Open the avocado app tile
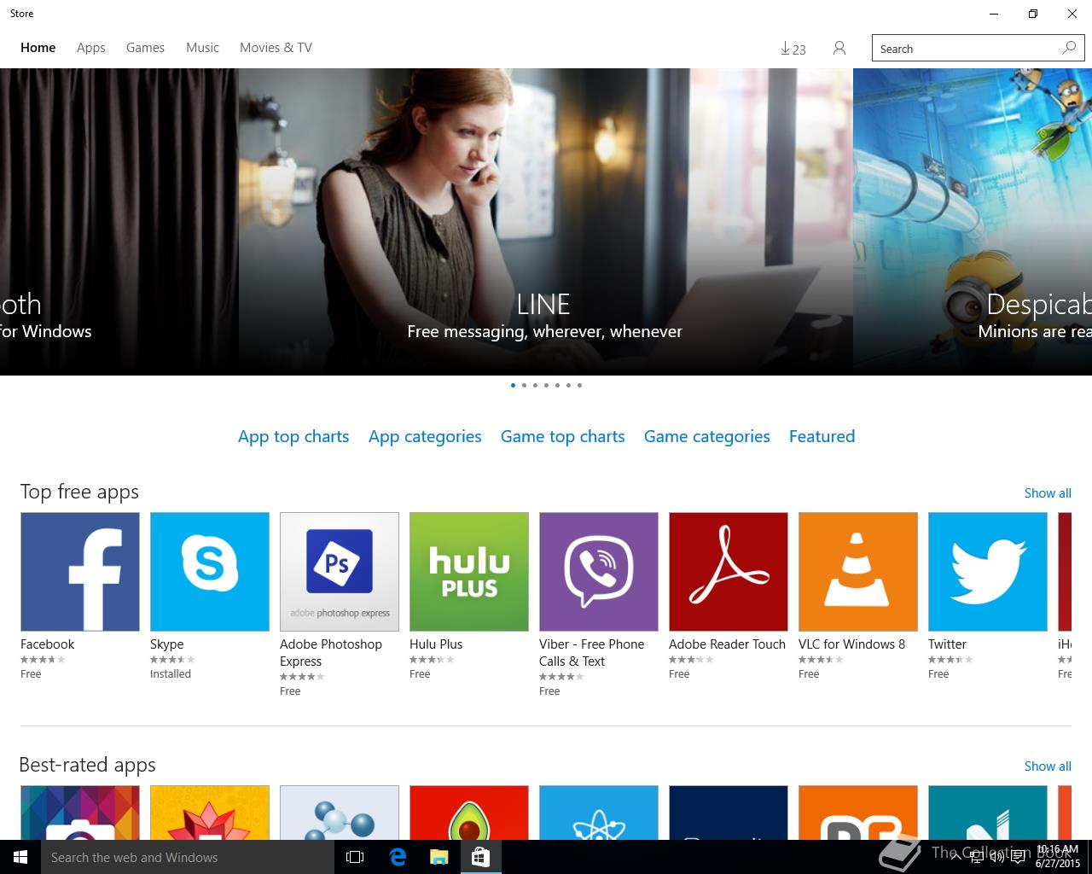The height and width of the screenshot is (874, 1092). [x=469, y=813]
